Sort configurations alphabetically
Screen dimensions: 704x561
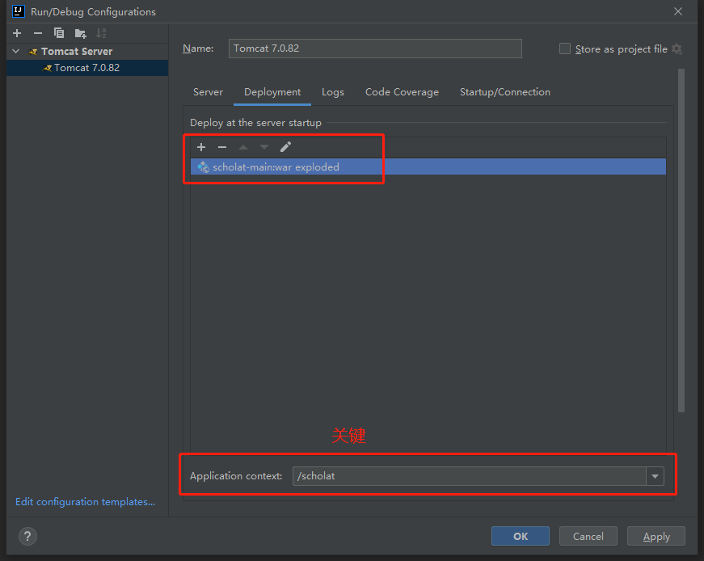tap(101, 33)
